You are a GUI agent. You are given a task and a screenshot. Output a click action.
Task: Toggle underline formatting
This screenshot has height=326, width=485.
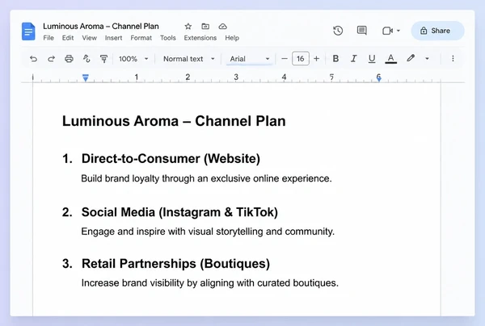point(372,59)
